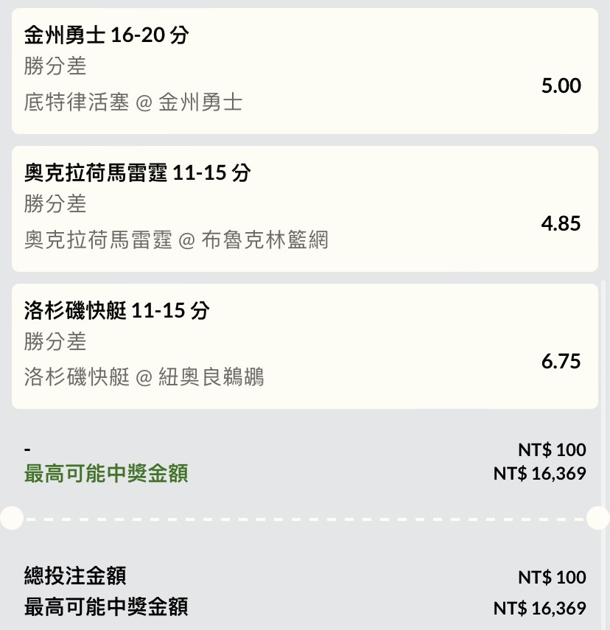This screenshot has width=610, height=630.
Task: Select the 6.75 odds value
Action: (561, 361)
